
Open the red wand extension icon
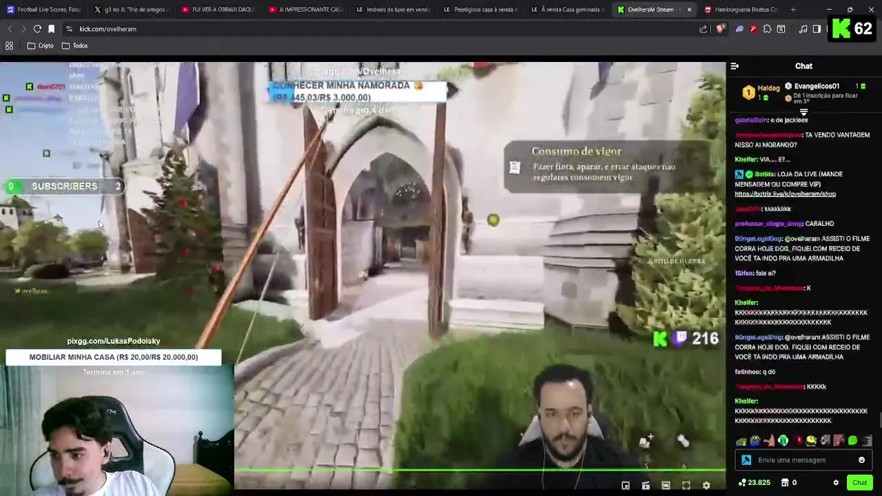(x=753, y=29)
